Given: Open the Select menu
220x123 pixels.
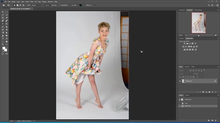Looking at the screenshot, I should point(27,2).
